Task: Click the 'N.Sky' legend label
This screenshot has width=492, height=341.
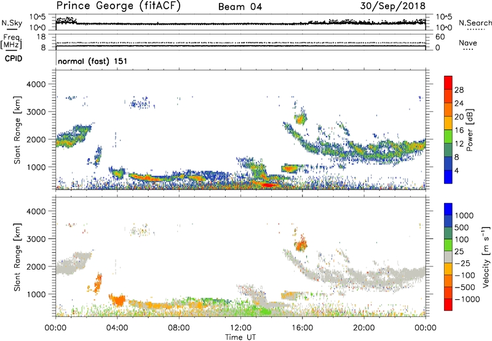Action: (x=12, y=23)
